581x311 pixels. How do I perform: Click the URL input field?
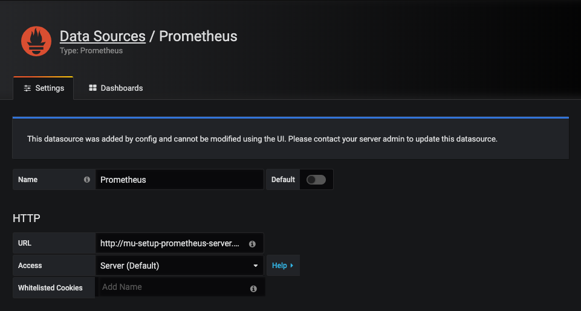(170, 244)
